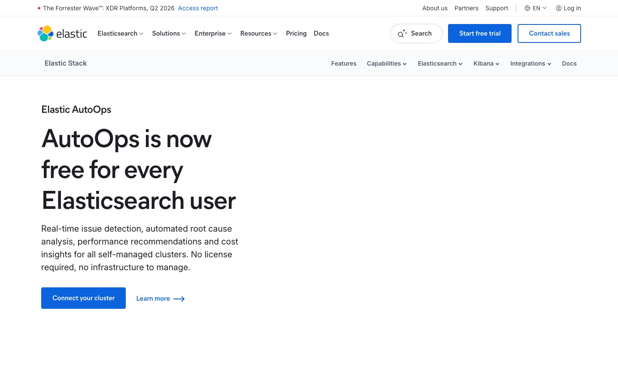Viewport: 618px width, 386px height.
Task: Click the arrow icon after Learn more
Action: 179,299
